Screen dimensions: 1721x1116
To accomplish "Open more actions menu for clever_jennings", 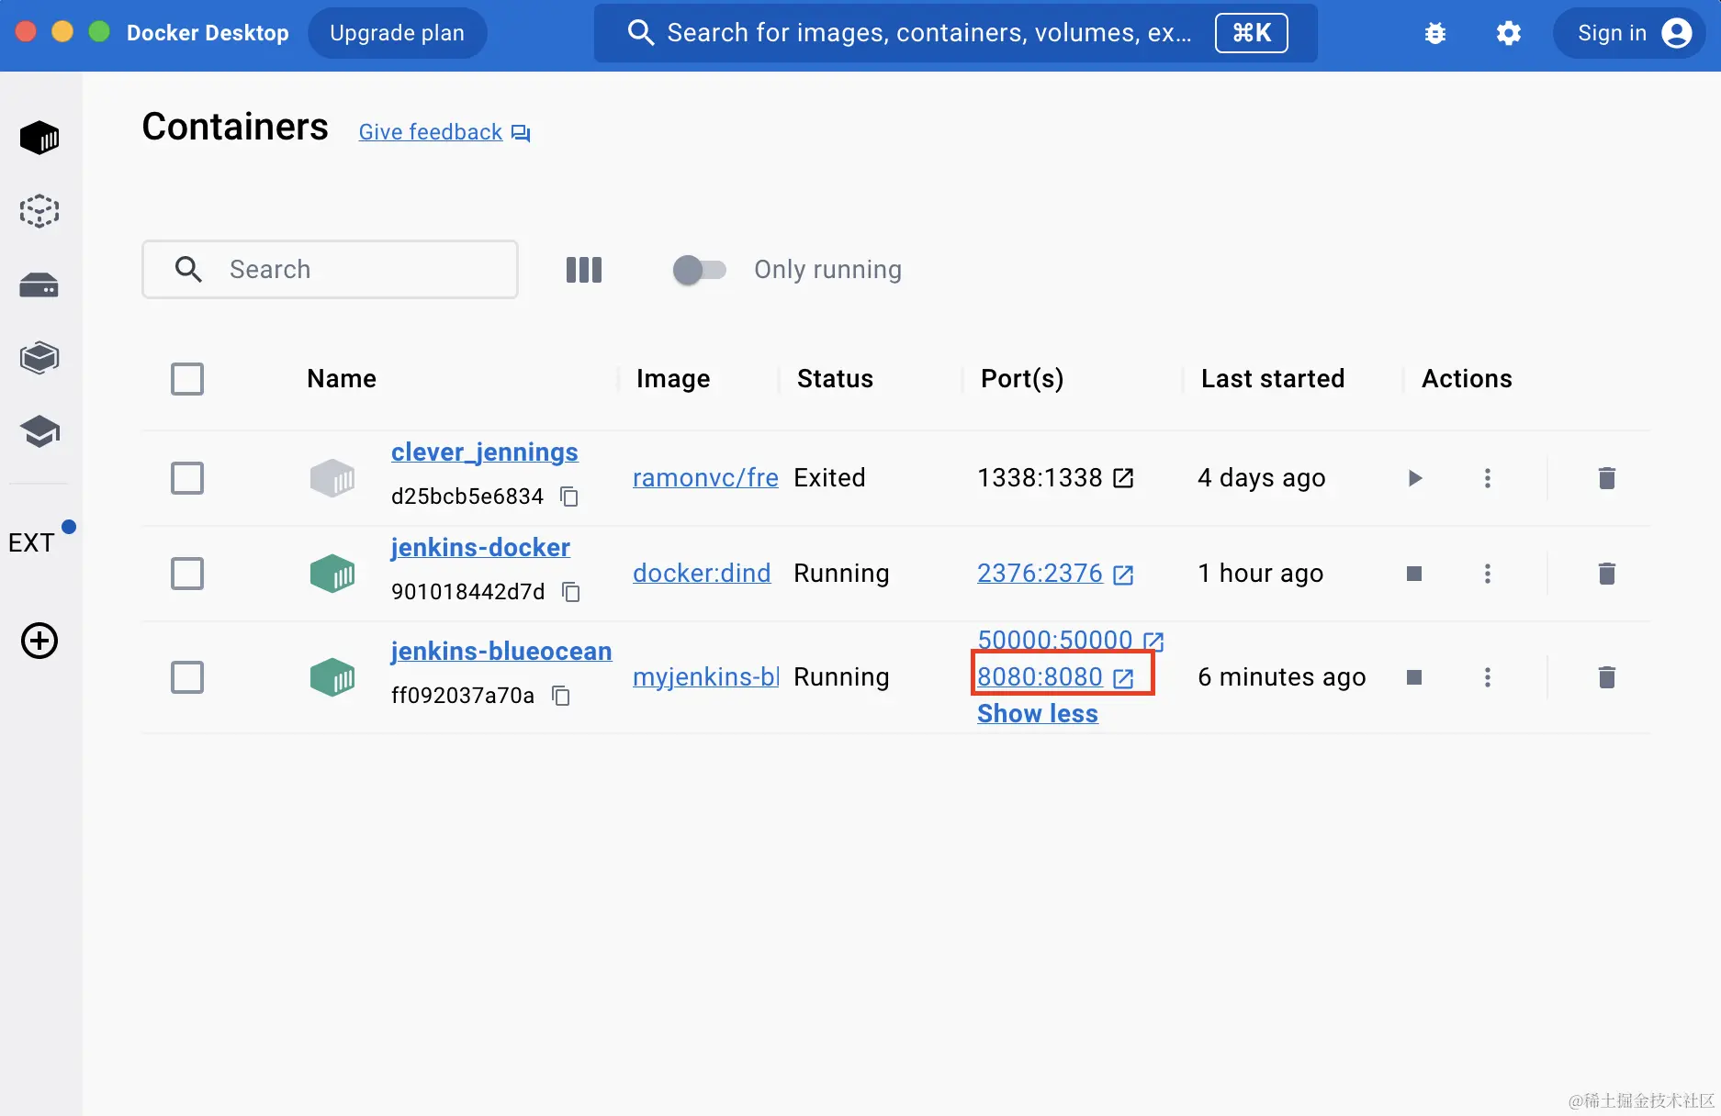I will (x=1488, y=478).
